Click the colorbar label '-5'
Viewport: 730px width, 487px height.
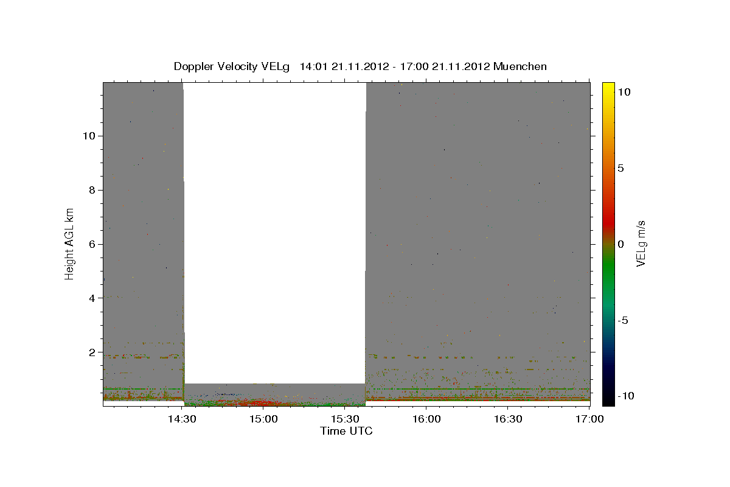[x=623, y=320]
